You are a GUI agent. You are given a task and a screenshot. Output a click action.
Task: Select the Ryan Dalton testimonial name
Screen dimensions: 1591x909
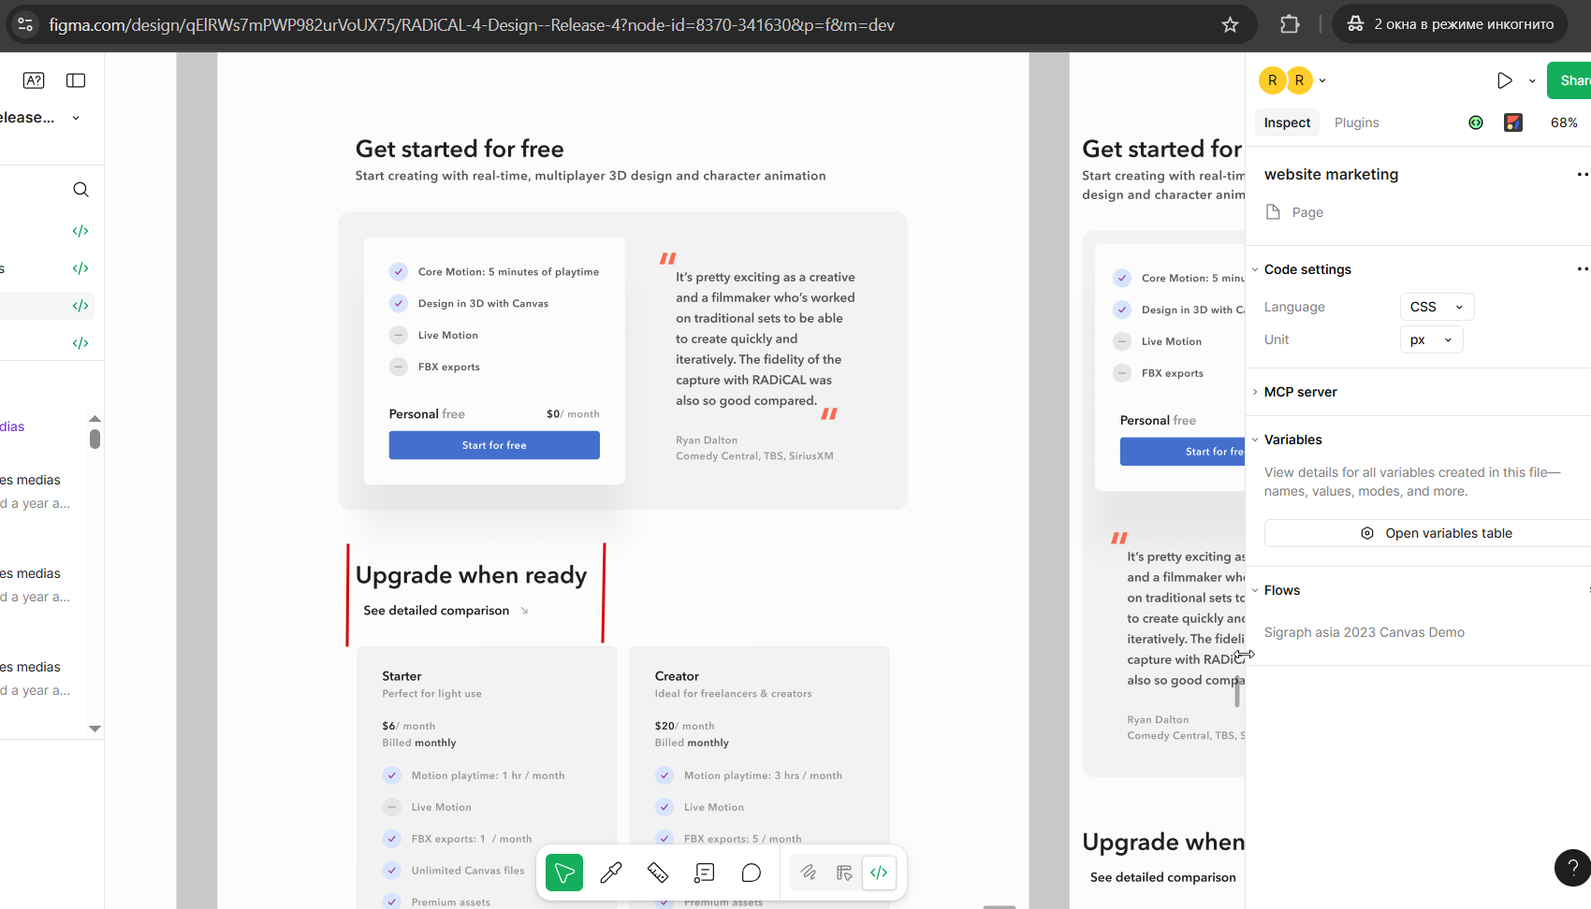point(707,440)
